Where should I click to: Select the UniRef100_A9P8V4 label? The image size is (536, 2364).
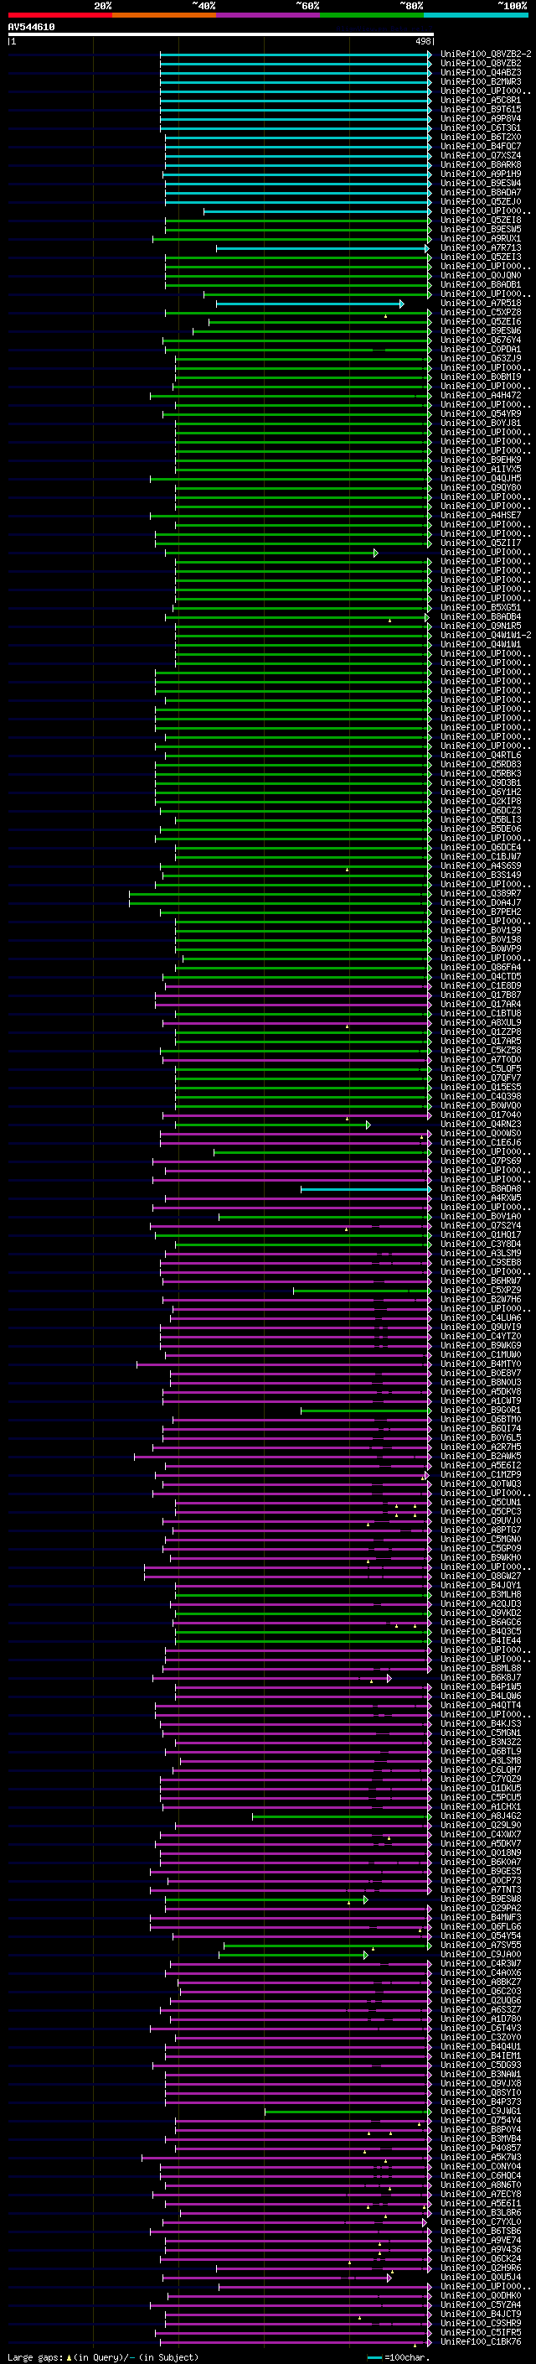pyautogui.click(x=481, y=118)
